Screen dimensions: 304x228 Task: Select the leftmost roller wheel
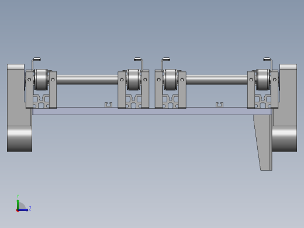(41, 80)
